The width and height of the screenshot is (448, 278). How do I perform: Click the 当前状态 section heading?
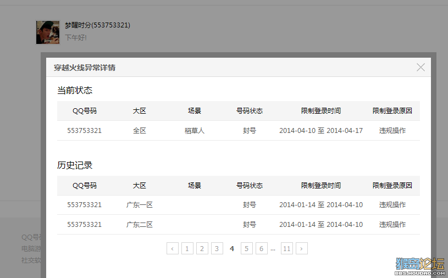click(x=75, y=91)
